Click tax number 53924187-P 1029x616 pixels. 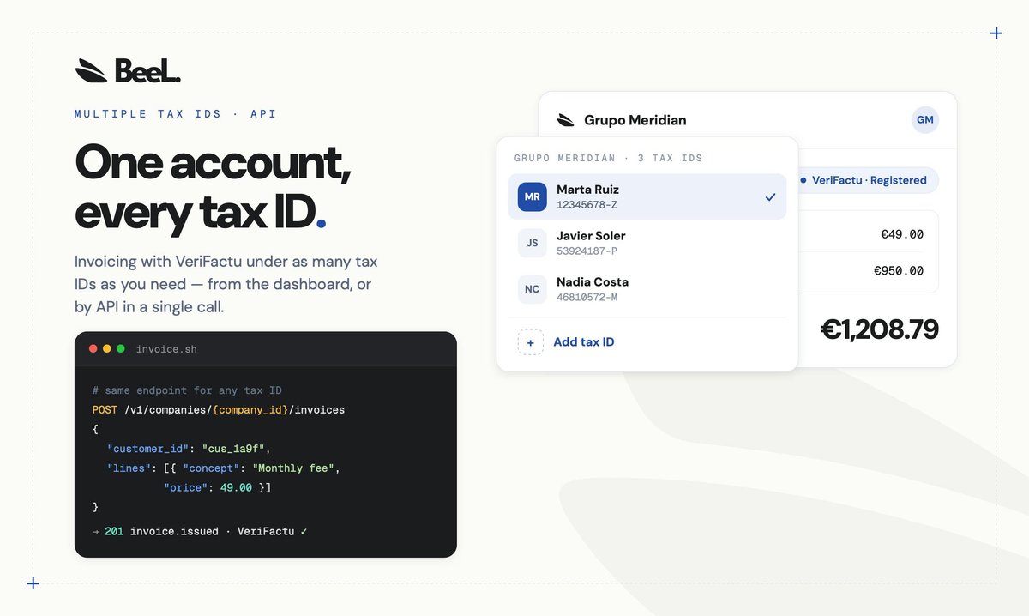[x=587, y=251]
